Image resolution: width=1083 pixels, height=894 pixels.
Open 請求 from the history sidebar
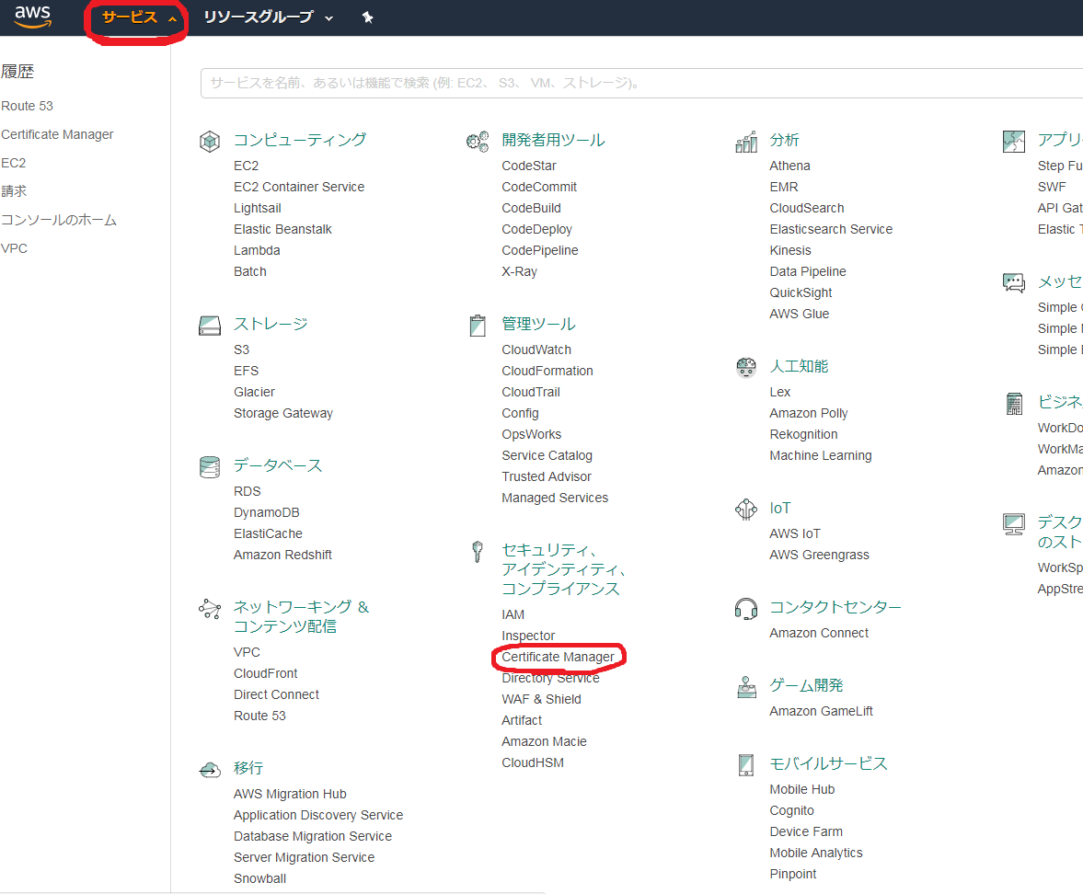point(14,191)
